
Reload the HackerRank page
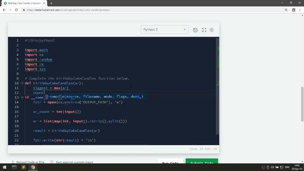(16, 10)
